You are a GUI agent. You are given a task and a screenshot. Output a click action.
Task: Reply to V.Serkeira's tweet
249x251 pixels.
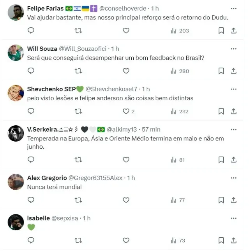pyautogui.click(x=31, y=160)
